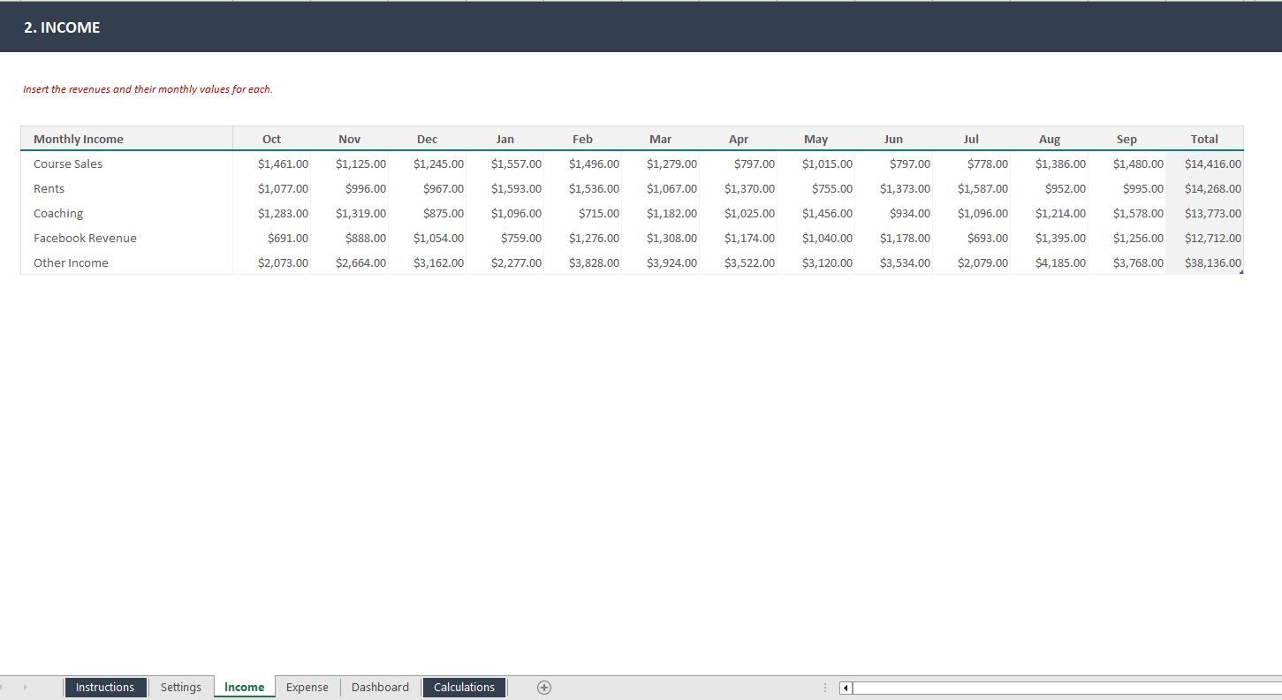The width and height of the screenshot is (1282, 700).
Task: Open the Expense sheet tab
Action: point(307,688)
